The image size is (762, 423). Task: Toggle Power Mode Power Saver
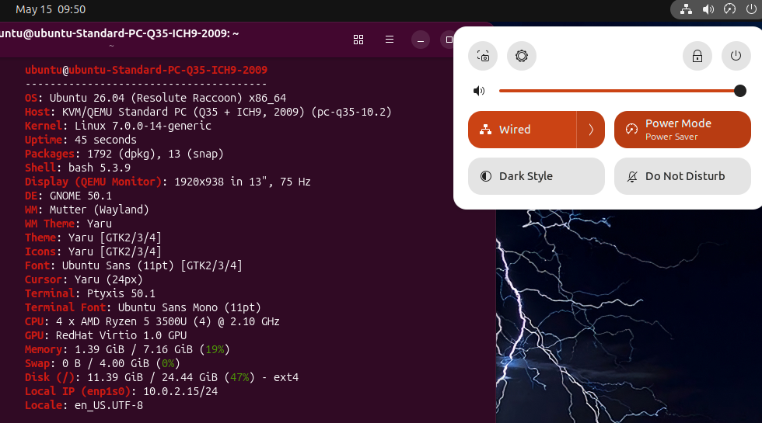(683, 130)
